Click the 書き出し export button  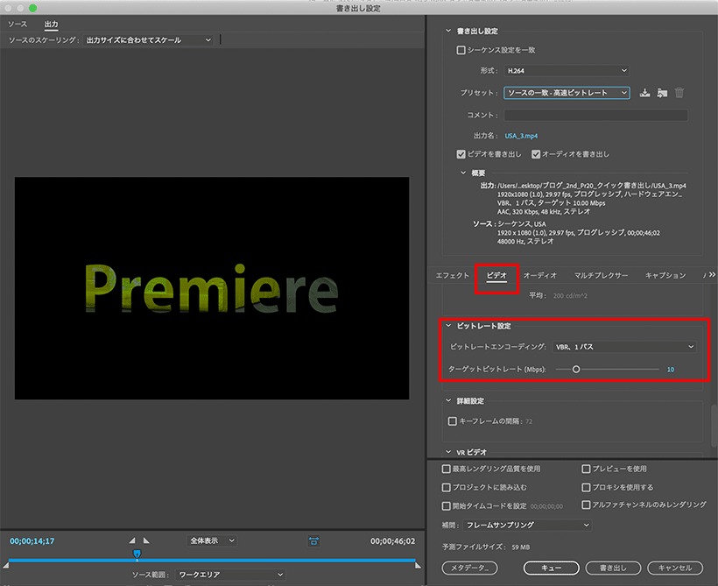(613, 568)
